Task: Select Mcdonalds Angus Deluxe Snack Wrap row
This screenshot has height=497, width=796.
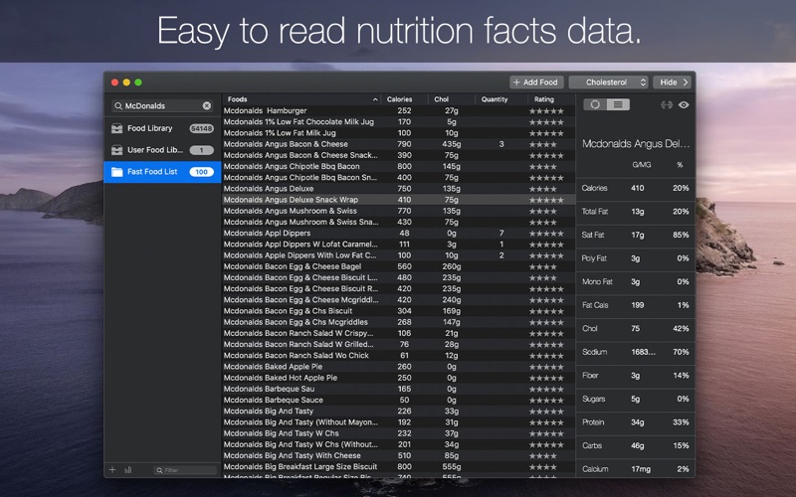Action: (399, 200)
